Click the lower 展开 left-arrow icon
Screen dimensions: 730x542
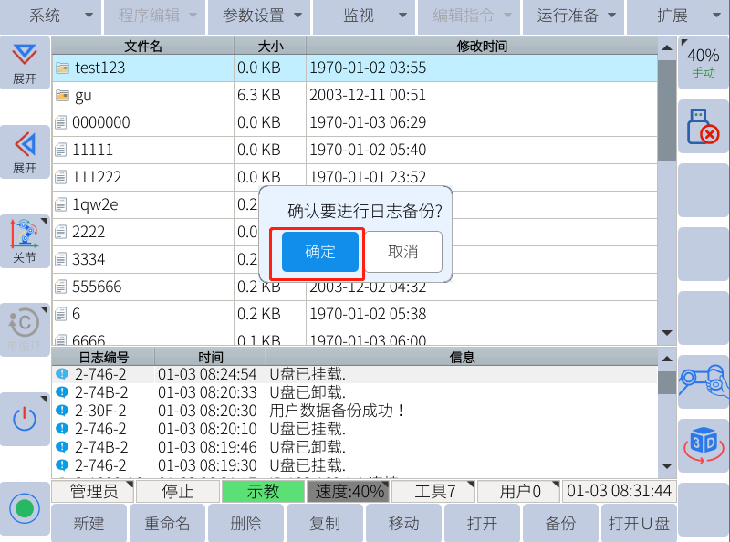point(25,151)
